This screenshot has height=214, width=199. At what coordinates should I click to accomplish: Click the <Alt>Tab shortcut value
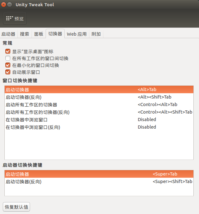click(147, 89)
